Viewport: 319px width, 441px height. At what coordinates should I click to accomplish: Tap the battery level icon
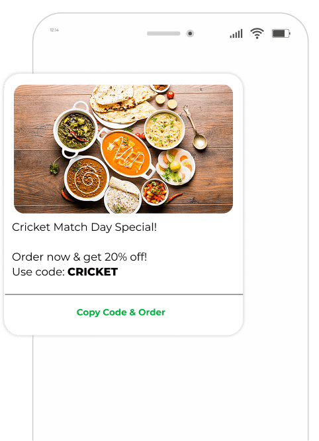(x=281, y=33)
